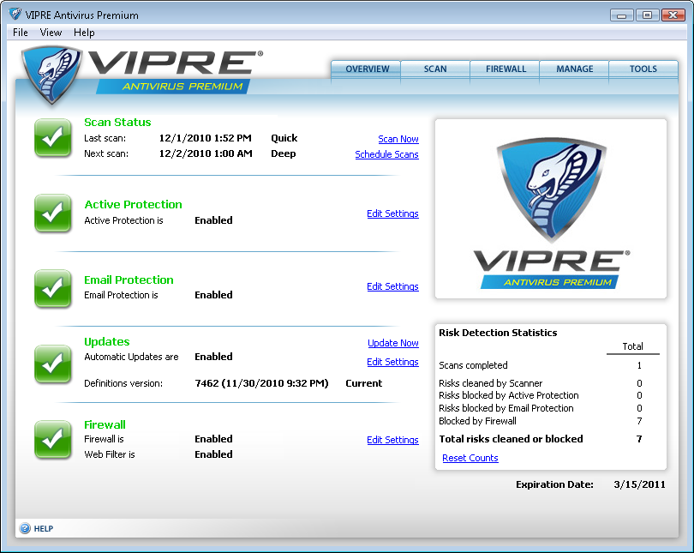Click the Active Protection green checkmark icon
The width and height of the screenshot is (694, 553).
click(x=53, y=213)
